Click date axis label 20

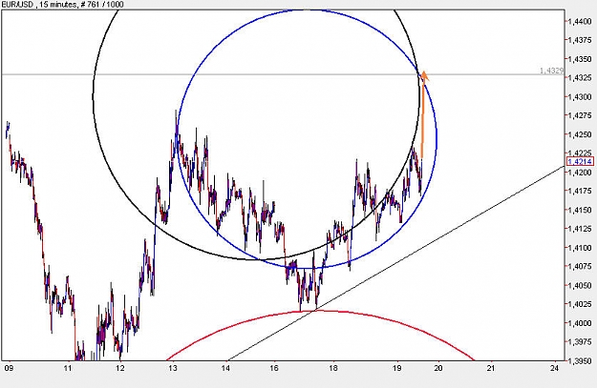pos(438,368)
